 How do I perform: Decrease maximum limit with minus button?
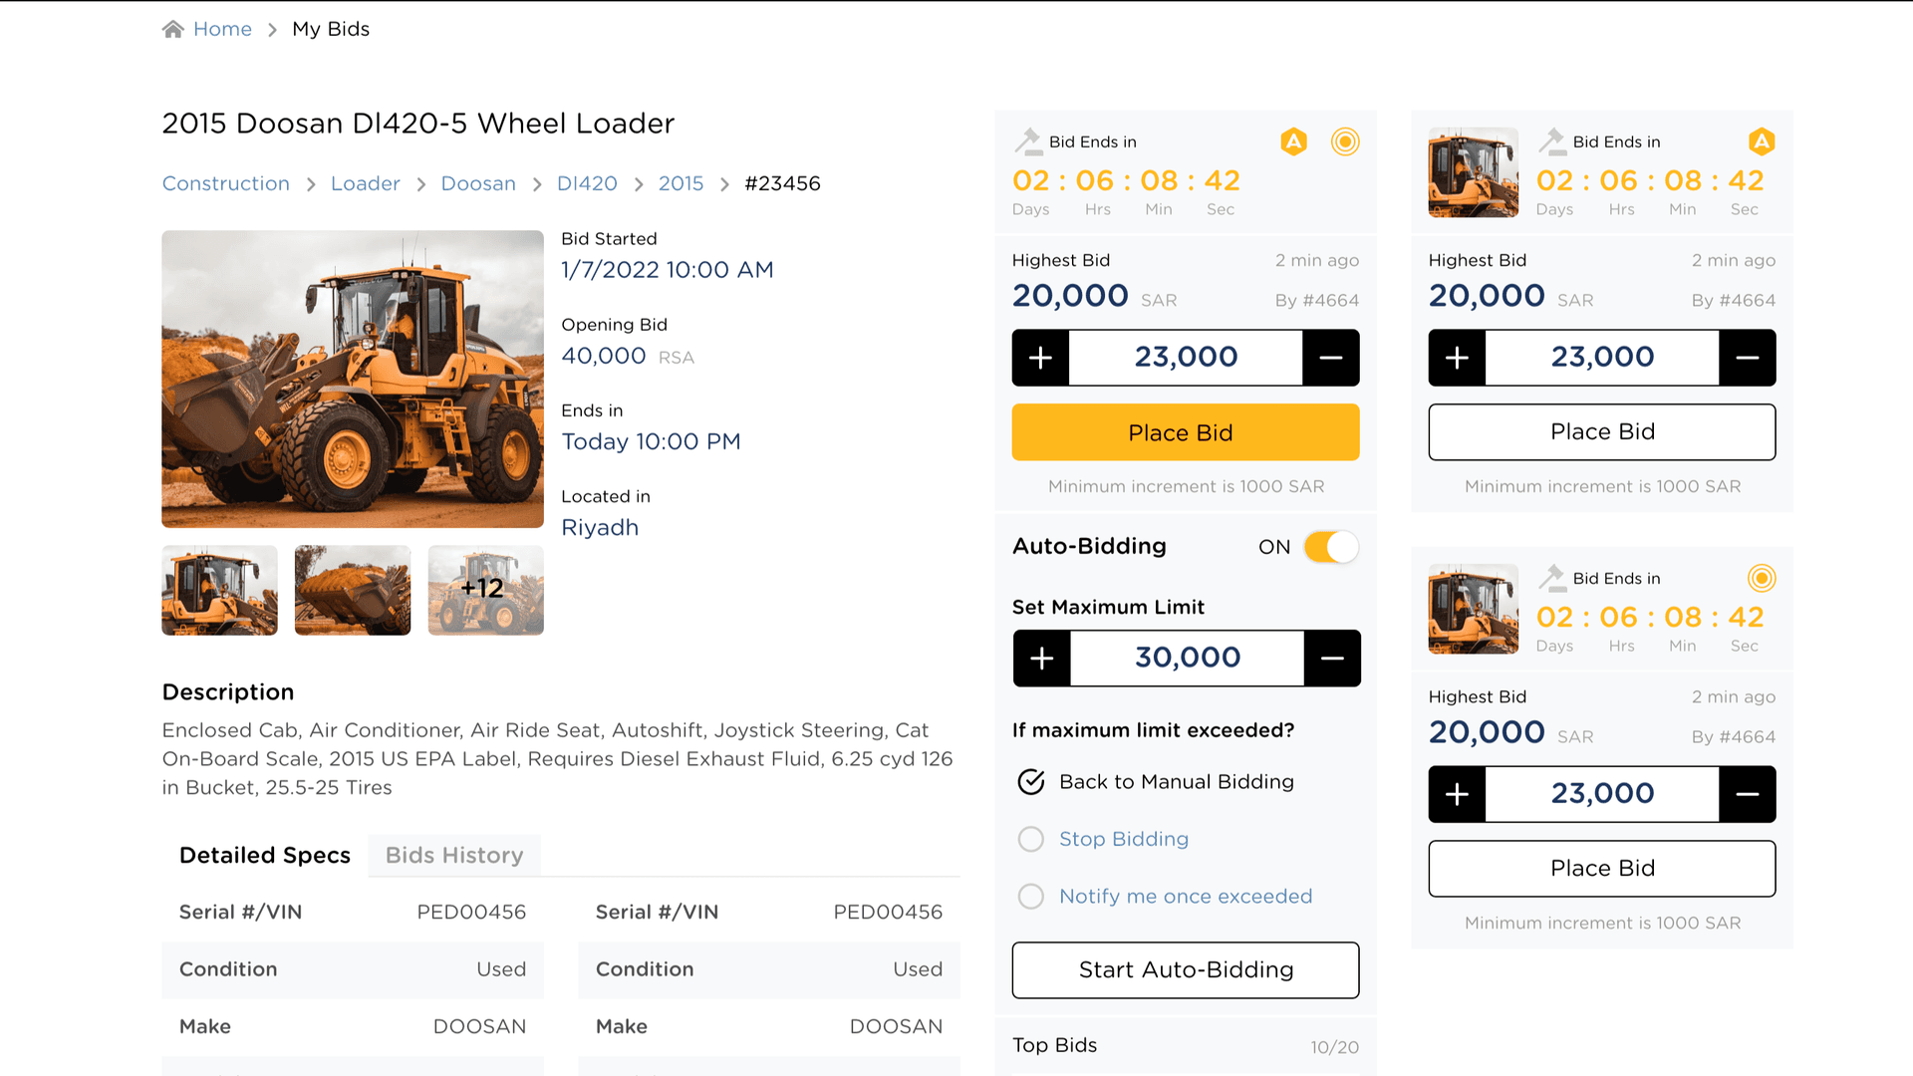(x=1332, y=659)
